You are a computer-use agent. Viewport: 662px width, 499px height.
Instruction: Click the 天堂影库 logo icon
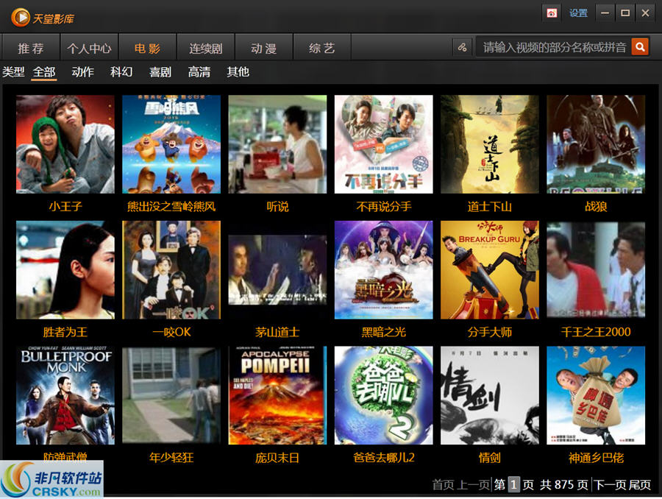21,18
